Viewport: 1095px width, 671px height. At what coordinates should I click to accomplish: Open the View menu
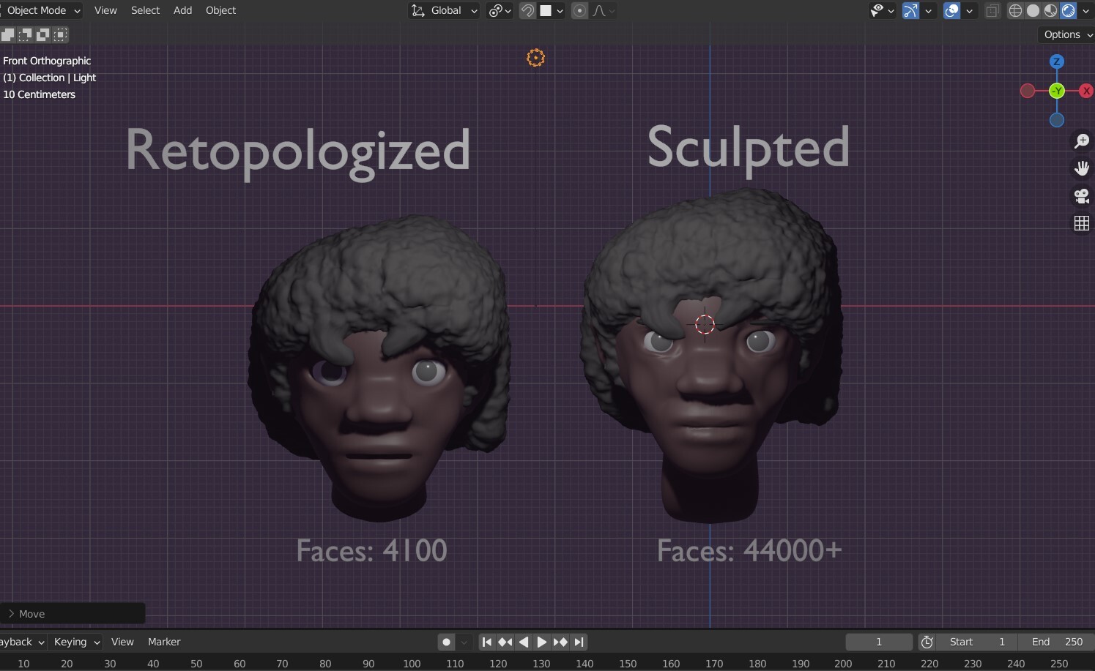point(105,10)
